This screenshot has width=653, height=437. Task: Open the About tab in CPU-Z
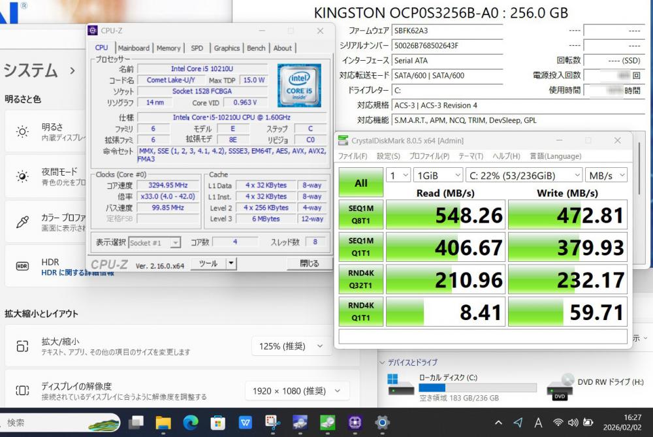[x=282, y=48]
